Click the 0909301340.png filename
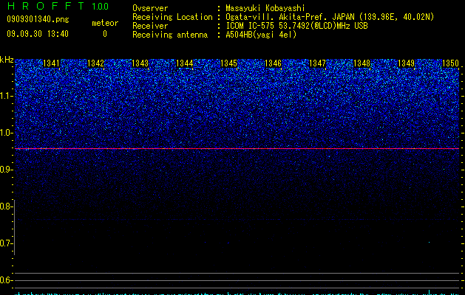The image size is (465, 295). 38,20
